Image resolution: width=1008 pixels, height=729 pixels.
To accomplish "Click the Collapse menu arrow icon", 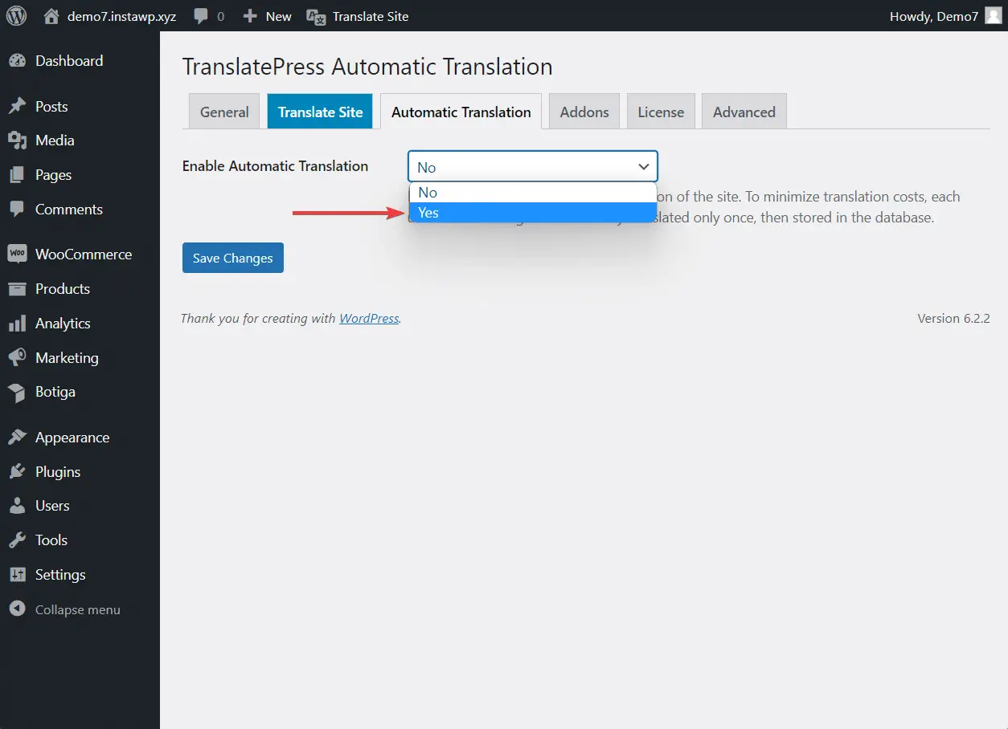I will click(x=17, y=609).
